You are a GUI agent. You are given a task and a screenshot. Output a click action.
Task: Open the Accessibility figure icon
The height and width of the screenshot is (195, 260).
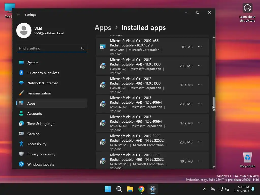[21, 144]
